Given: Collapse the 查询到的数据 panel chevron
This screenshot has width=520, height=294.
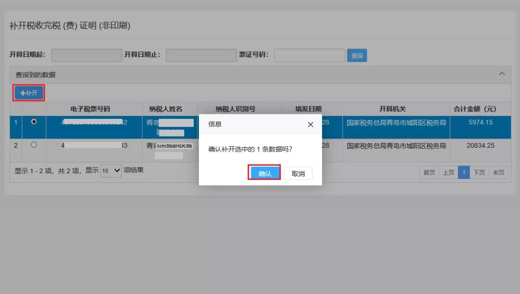Looking at the screenshot, I should [x=502, y=74].
